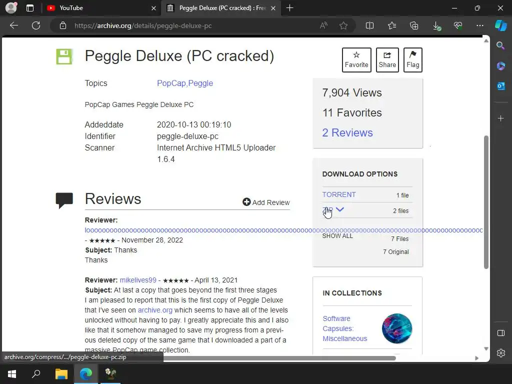Open the Windows Start menu
512x384 pixels.
point(12,374)
